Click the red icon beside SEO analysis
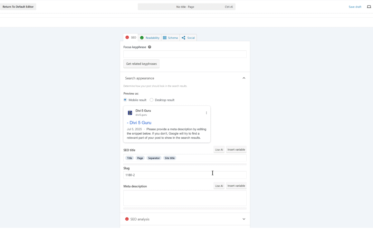 [x=127, y=219]
